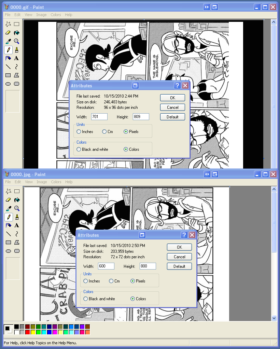Open File menu in 0000.gif Paint window
This screenshot has width=280, height=349.
coord(8,15)
